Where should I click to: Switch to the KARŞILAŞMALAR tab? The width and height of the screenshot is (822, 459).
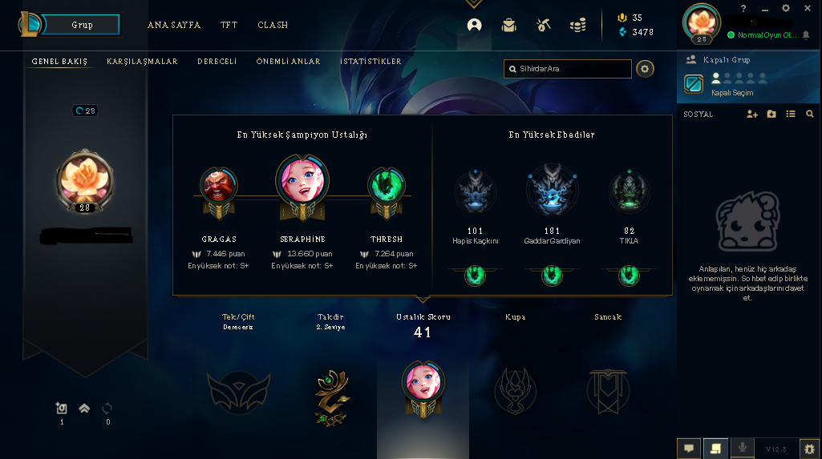point(142,61)
